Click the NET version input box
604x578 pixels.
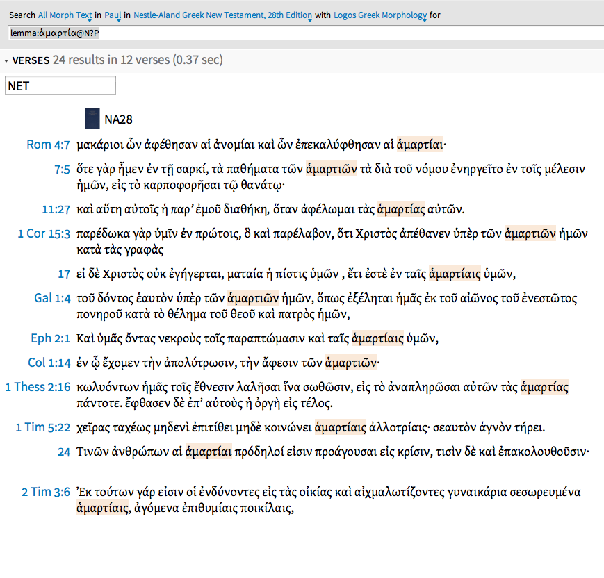[60, 85]
